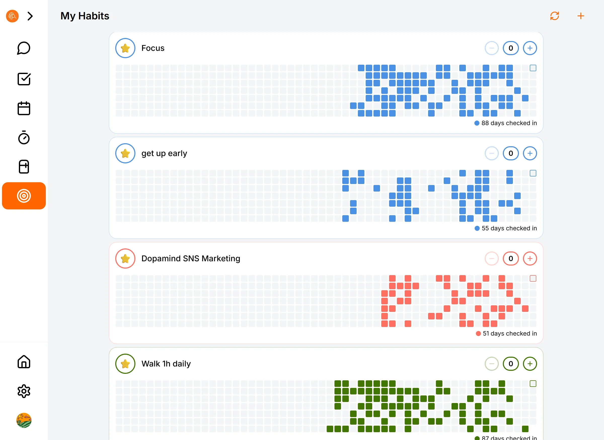Open the tasks checklist icon
The image size is (604, 440).
coord(24,79)
